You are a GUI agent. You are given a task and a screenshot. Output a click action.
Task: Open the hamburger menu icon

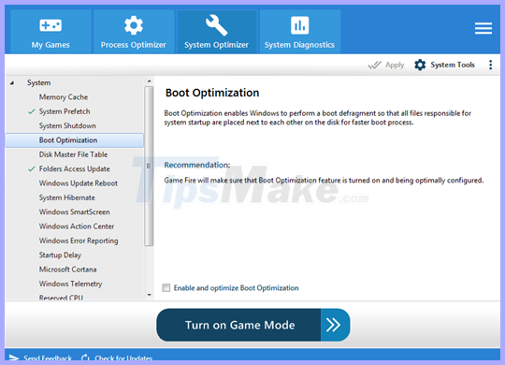click(483, 28)
